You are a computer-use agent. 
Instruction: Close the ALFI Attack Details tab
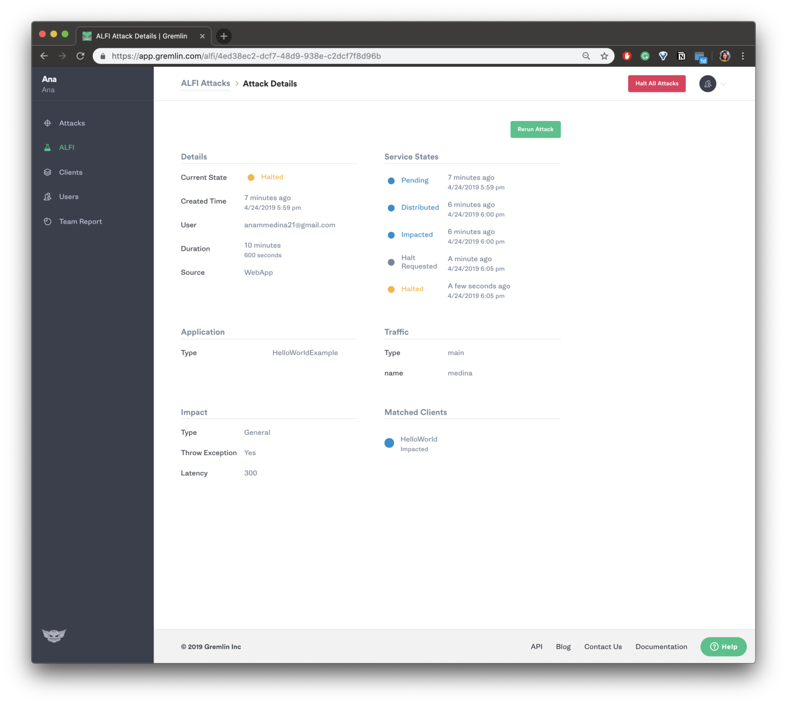click(202, 36)
